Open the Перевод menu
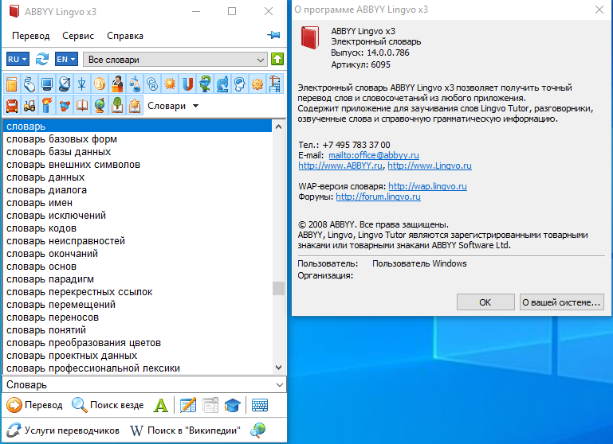This screenshot has width=613, height=444. [31, 36]
